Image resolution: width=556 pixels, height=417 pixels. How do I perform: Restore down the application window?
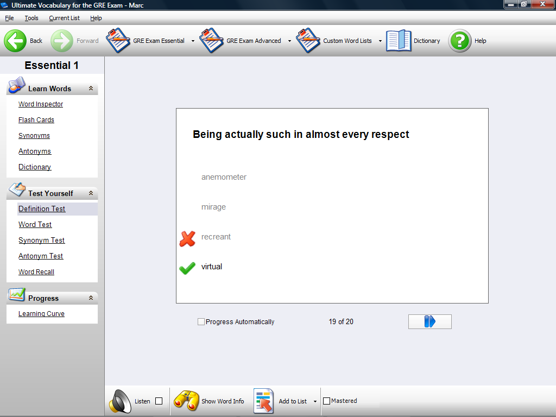point(524,4)
